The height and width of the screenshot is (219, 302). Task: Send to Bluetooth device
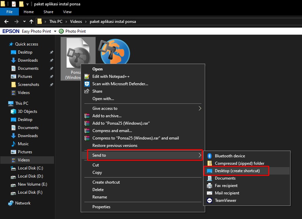[x=247, y=156]
